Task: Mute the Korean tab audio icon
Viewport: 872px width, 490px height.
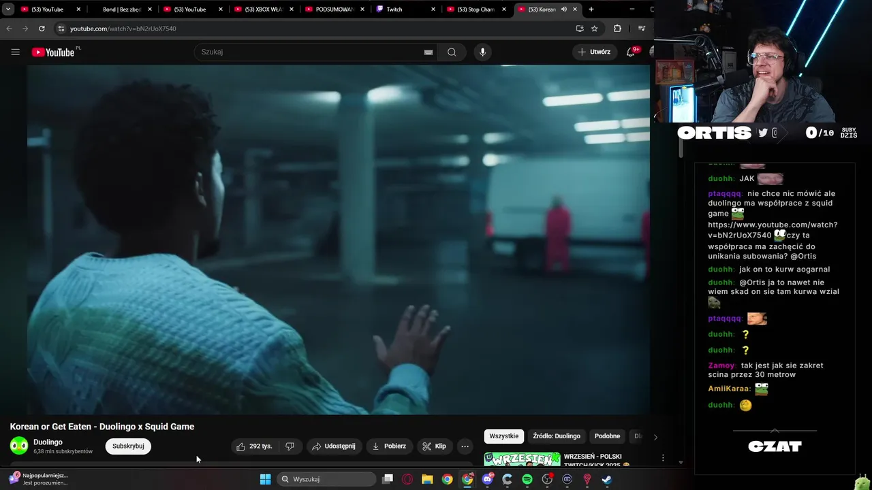Action: 564,10
